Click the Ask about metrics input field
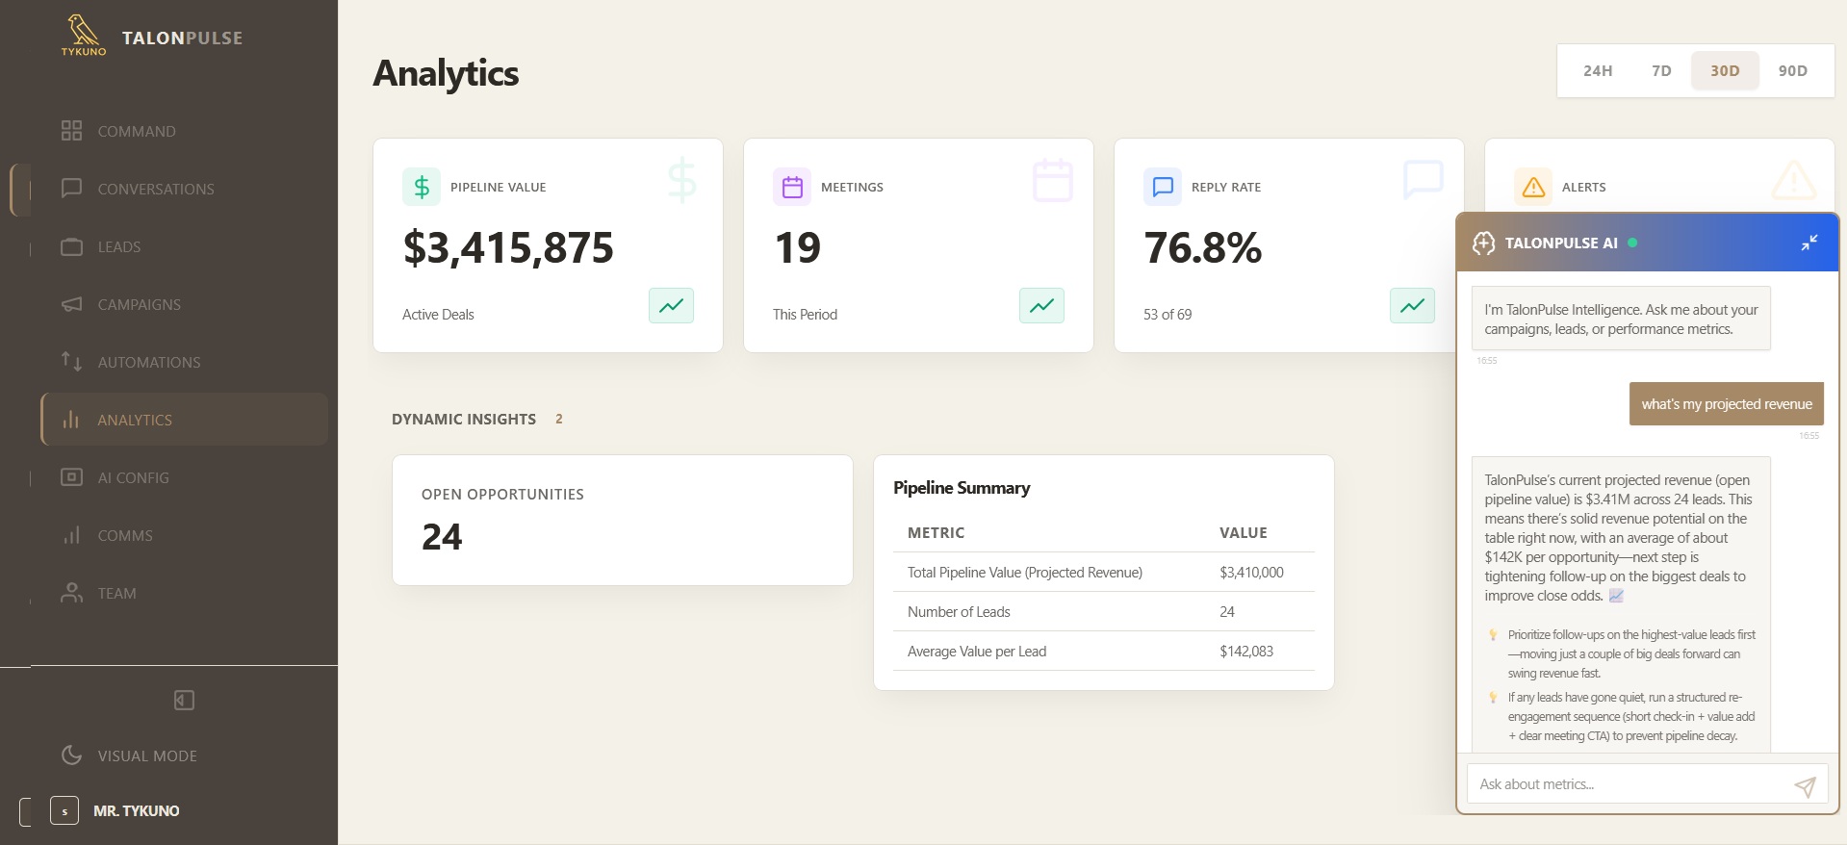 pyautogui.click(x=1647, y=784)
